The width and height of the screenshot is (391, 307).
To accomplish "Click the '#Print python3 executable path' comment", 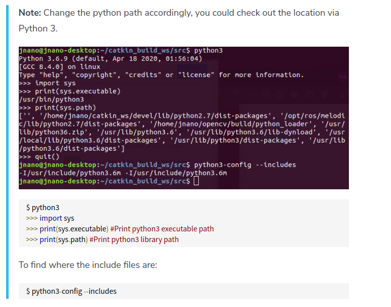I will pos(162,229).
